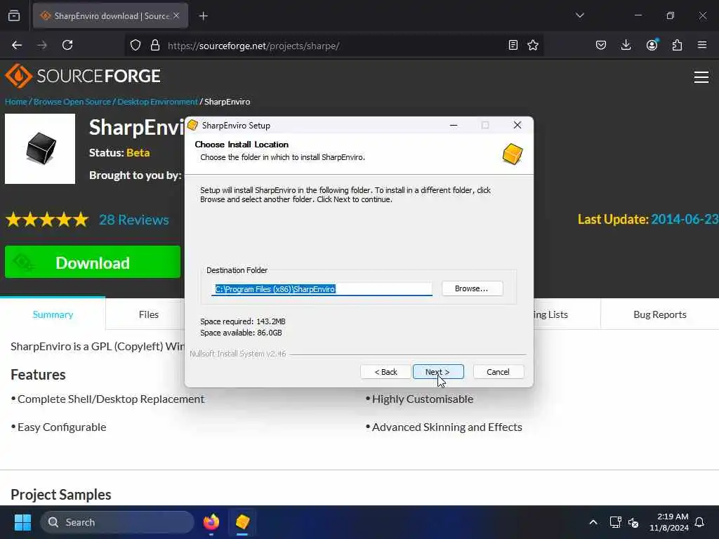This screenshot has height=539, width=719.
Task: Switch to the Files tab
Action: [149, 314]
